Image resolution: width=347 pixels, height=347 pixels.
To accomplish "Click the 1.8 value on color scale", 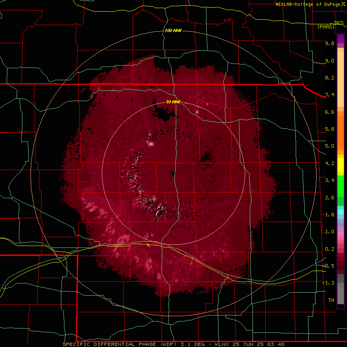I will [330, 215].
